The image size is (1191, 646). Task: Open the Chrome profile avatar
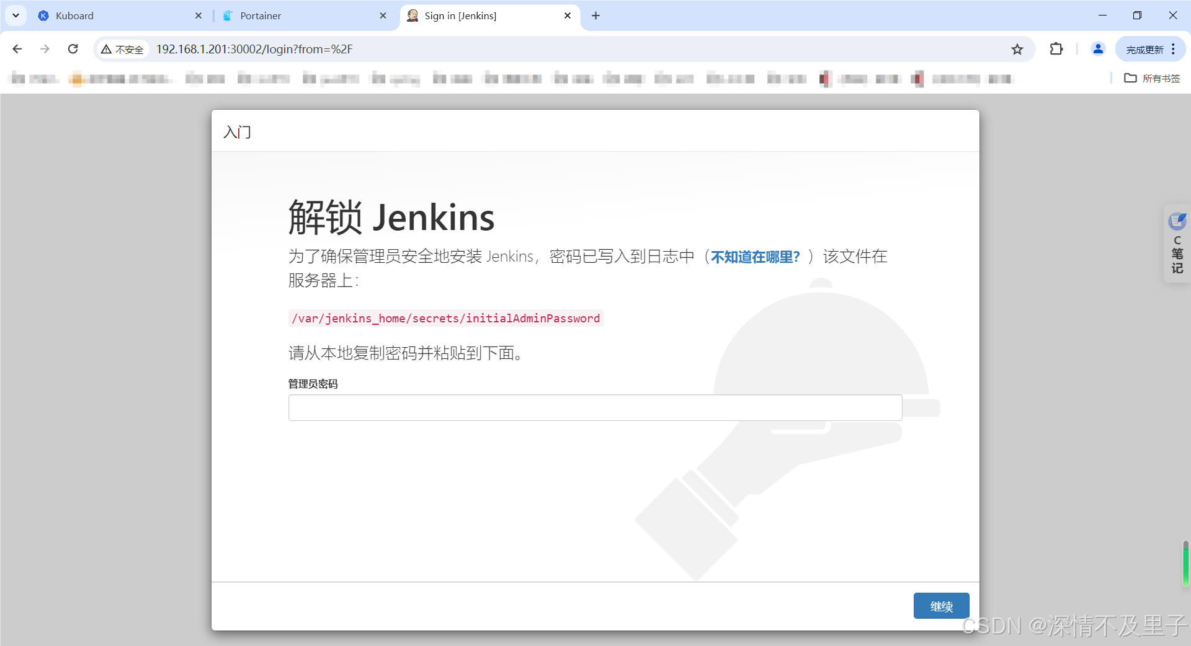1098,49
